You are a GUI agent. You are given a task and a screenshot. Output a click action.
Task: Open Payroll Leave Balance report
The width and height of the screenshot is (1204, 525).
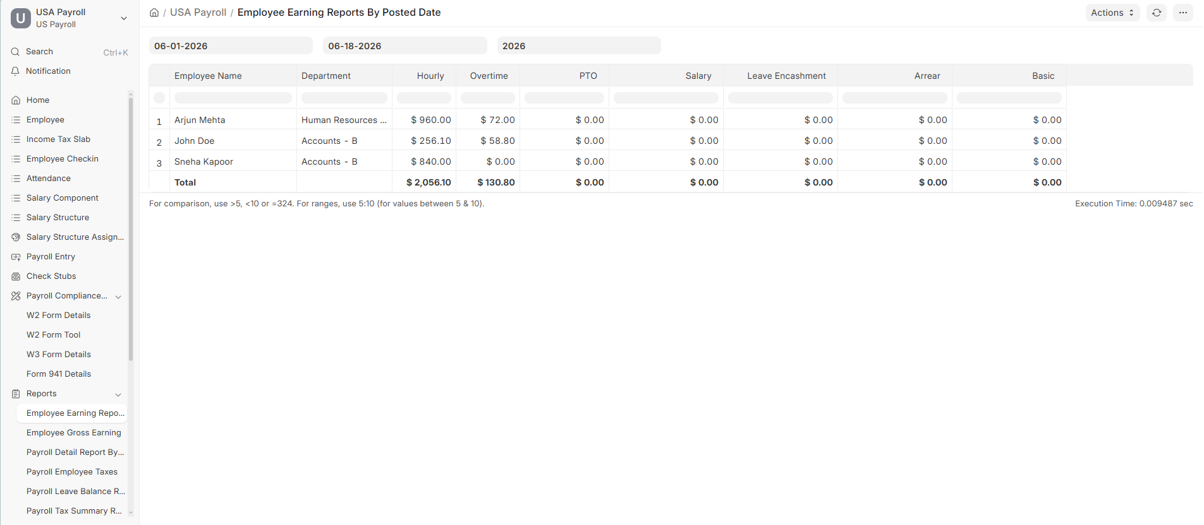coord(76,492)
